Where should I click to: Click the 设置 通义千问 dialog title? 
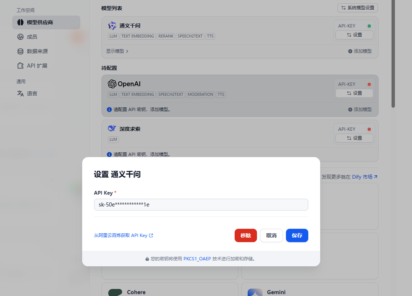(117, 174)
